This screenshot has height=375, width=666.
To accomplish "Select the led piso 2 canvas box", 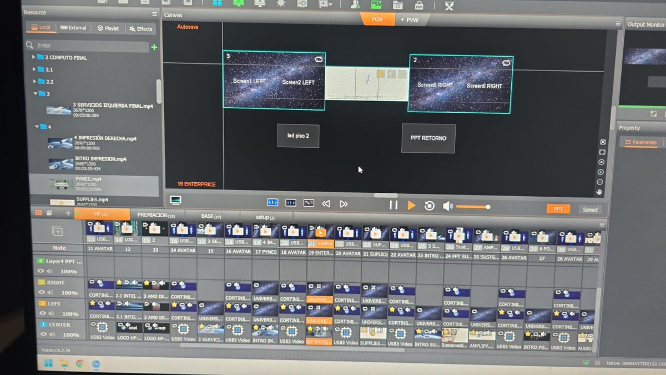I will point(298,136).
